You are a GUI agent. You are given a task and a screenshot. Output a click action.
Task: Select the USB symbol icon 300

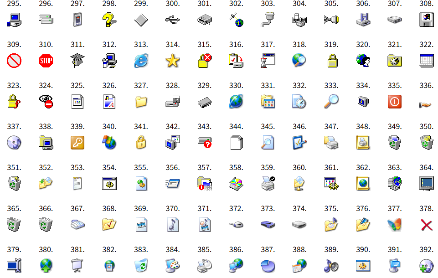click(173, 20)
